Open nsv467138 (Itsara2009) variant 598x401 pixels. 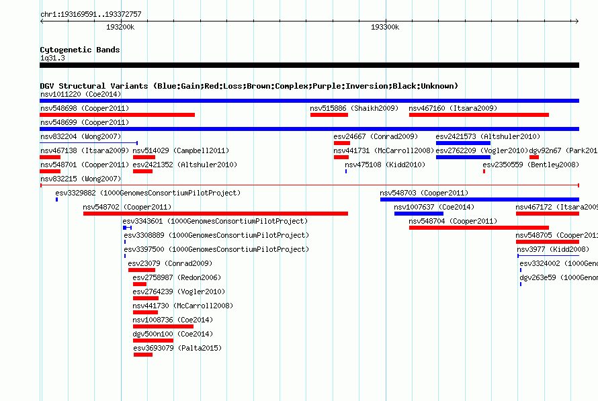[85, 150]
